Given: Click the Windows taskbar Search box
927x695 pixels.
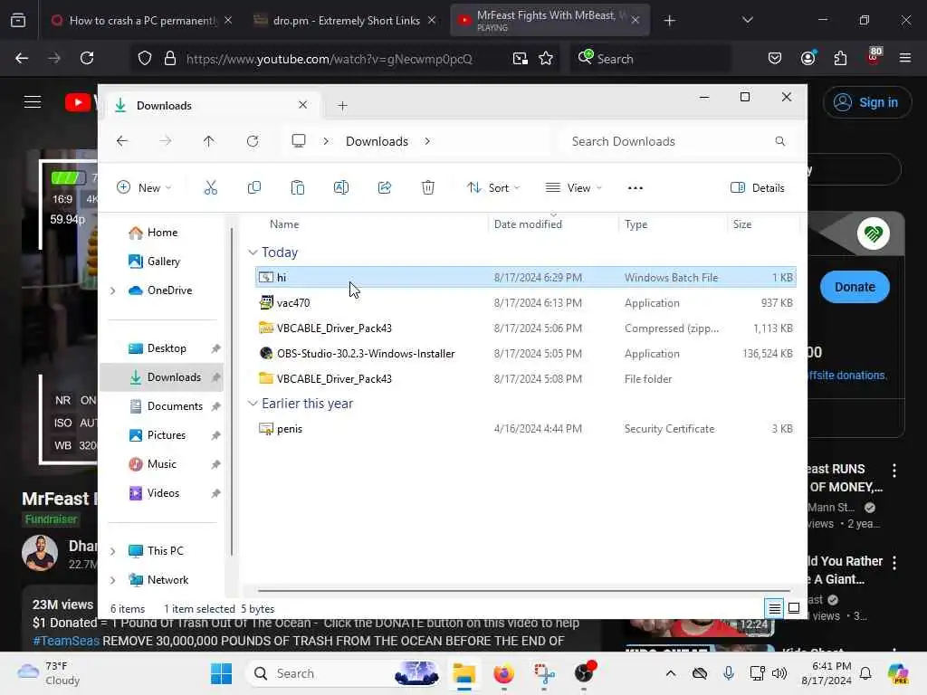Looking at the screenshot, I should pyautogui.click(x=345, y=673).
